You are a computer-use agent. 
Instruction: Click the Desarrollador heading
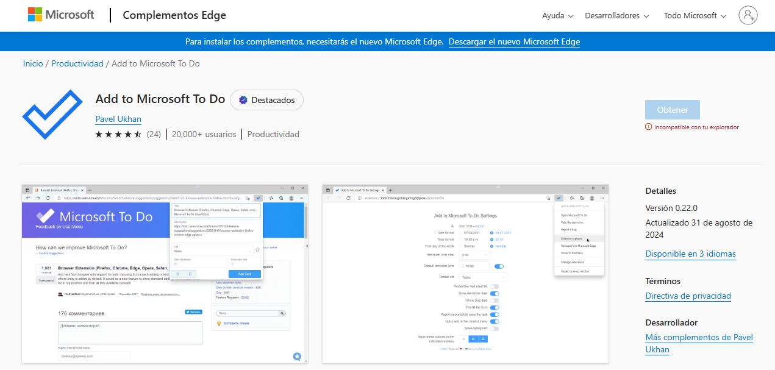click(x=671, y=322)
